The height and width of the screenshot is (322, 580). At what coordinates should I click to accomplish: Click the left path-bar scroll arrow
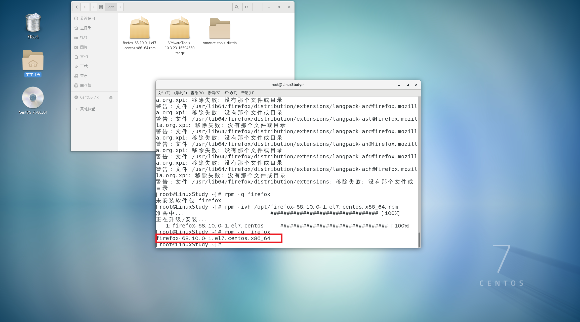pyautogui.click(x=94, y=7)
